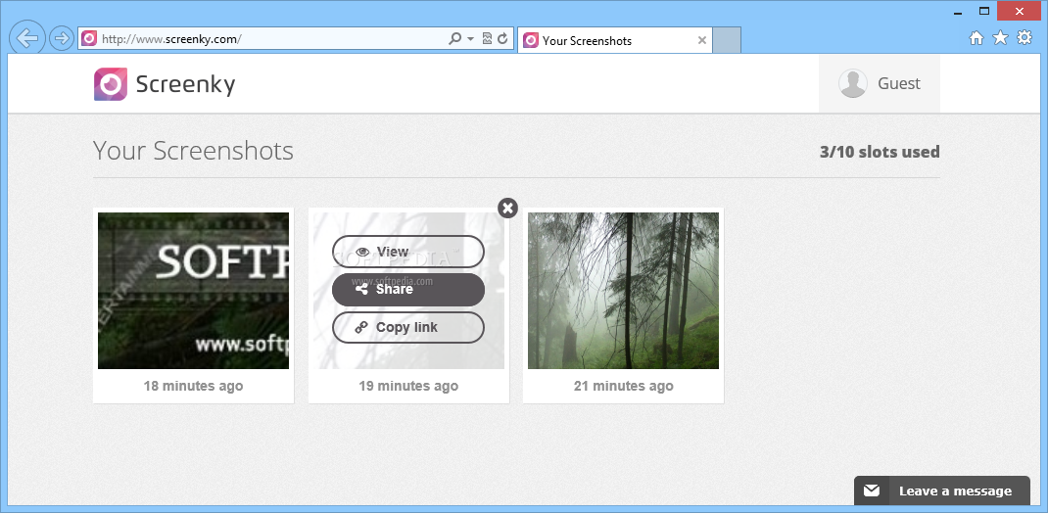This screenshot has width=1048, height=514.
Task: Open the Guest account menu
Action: coord(879,83)
